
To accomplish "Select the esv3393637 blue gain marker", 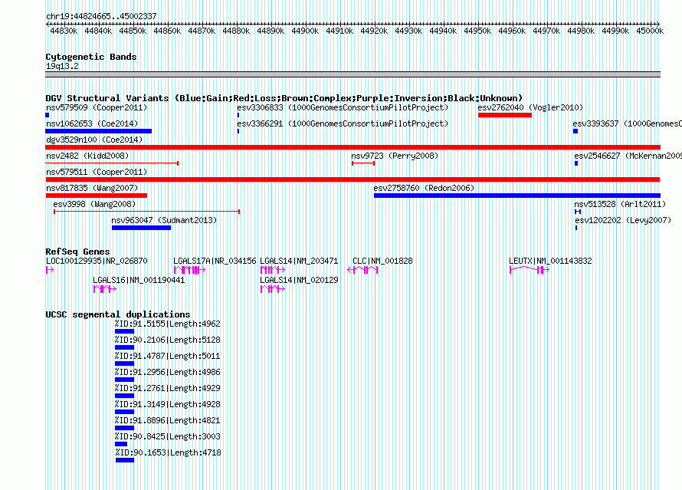I will pyautogui.click(x=575, y=131).
